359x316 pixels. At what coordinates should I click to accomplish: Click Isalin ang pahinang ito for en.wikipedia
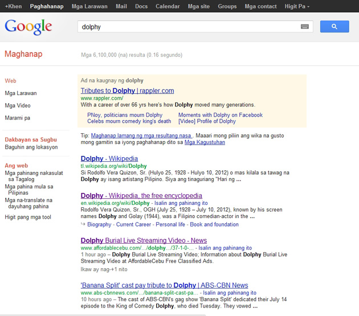click(181, 203)
